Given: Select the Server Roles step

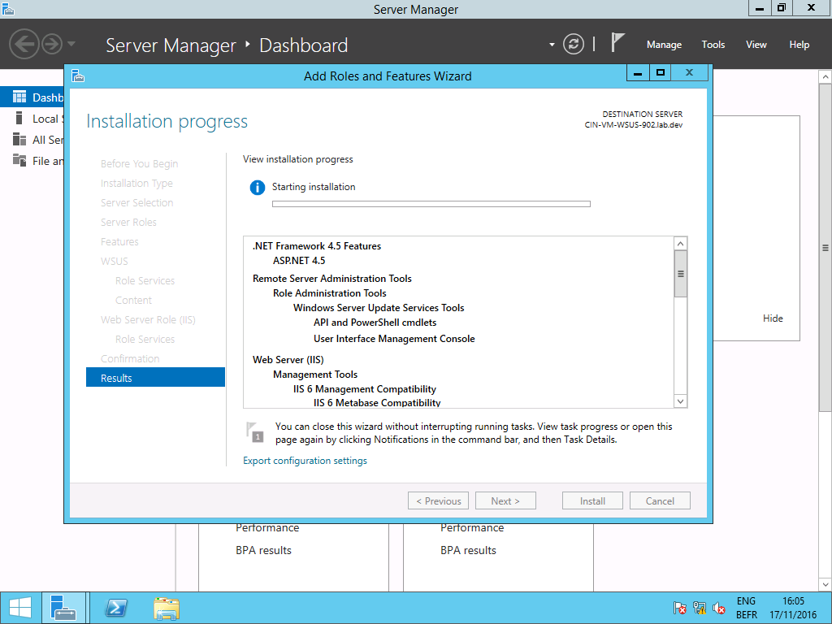Looking at the screenshot, I should [128, 223].
